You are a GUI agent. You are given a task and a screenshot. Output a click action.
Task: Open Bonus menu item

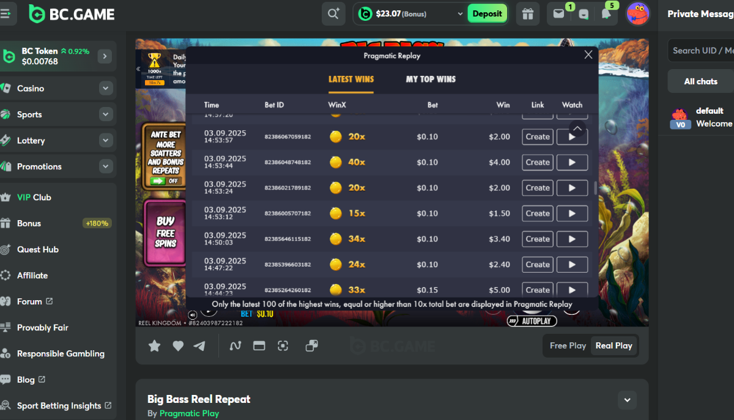tap(57, 224)
